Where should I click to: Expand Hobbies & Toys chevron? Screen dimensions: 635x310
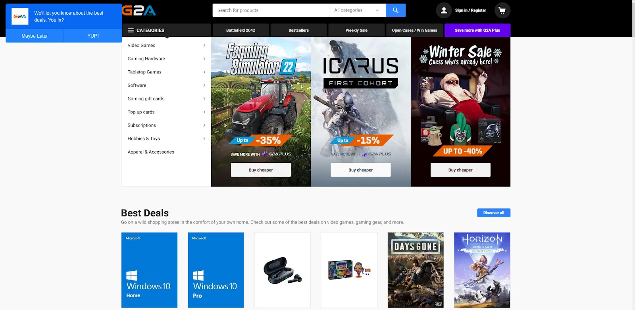click(x=204, y=139)
